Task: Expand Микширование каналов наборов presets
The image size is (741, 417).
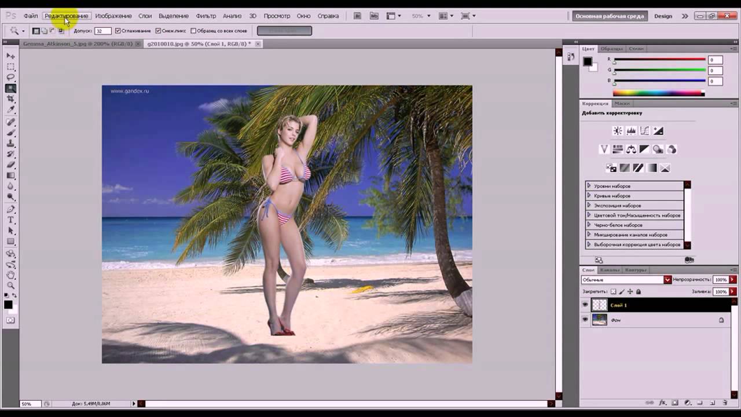Action: (x=589, y=235)
